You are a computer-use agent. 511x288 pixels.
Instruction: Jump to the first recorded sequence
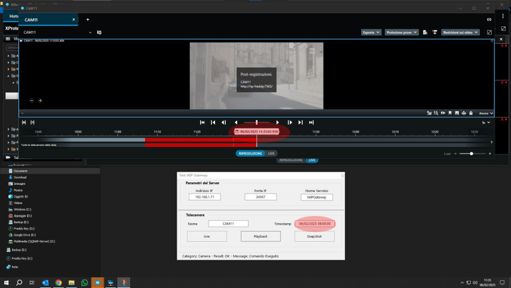202,122
